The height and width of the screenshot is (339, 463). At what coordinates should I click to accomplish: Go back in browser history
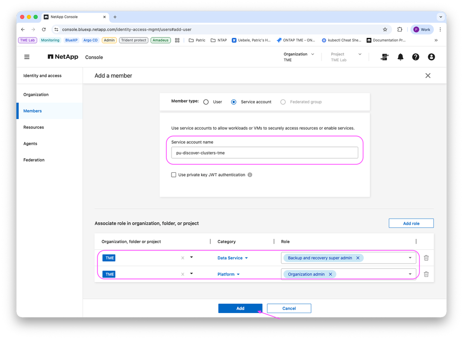pyautogui.click(x=23, y=30)
